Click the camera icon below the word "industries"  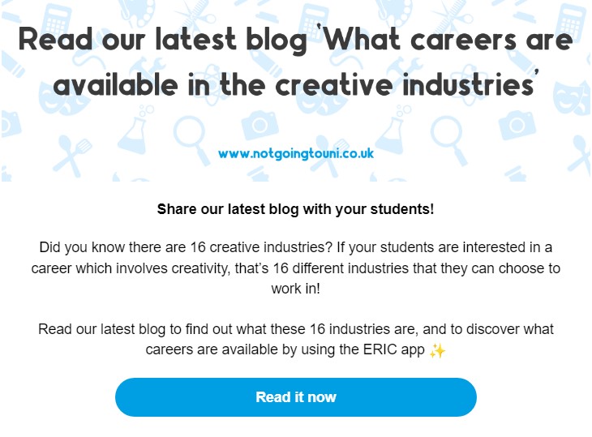517,125
